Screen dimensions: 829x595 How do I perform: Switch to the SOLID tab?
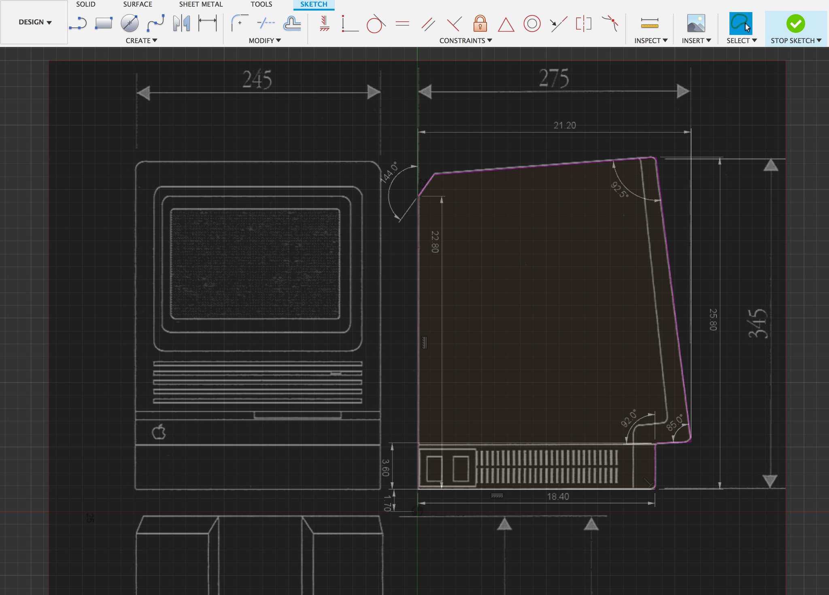[x=86, y=4]
